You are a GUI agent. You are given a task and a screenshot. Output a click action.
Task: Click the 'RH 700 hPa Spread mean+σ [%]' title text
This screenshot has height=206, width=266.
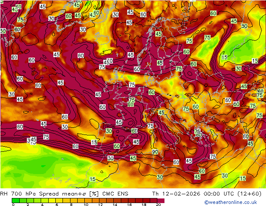click(x=50, y=194)
